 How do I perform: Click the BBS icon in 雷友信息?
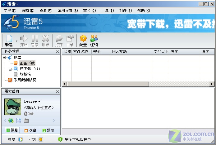tap(19, 121)
